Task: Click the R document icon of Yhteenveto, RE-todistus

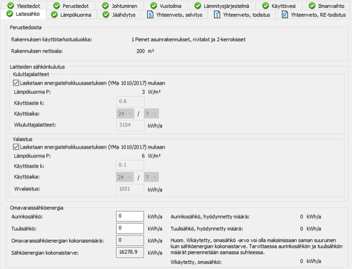Action: pos(285,15)
